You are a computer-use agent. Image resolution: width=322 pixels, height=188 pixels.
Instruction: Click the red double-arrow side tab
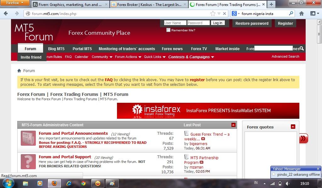[x=303, y=138]
